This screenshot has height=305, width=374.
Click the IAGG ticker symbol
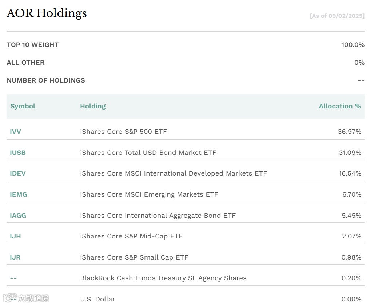(18, 216)
